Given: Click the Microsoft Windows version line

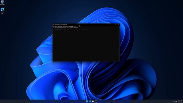Looking at the screenshot, I should pos(64,26).
